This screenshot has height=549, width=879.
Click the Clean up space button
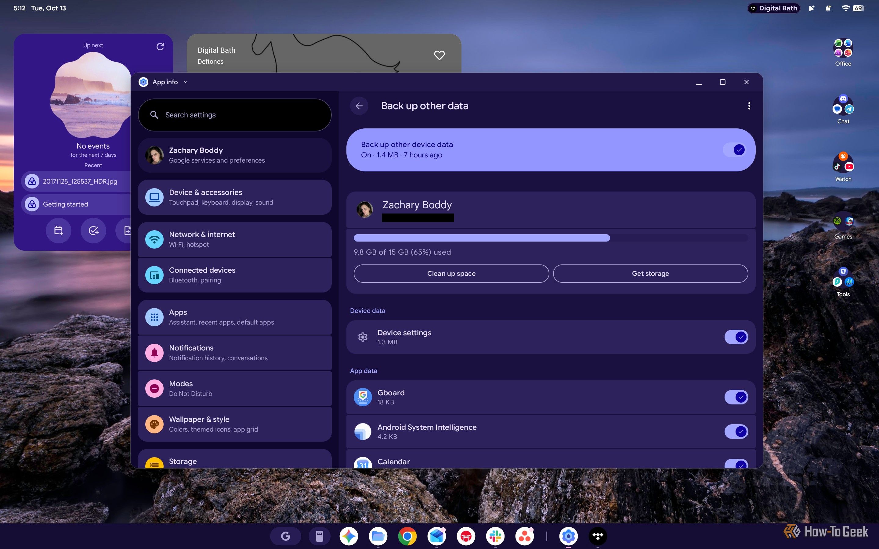(451, 273)
